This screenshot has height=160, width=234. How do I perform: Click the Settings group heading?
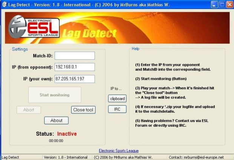(x=20, y=49)
